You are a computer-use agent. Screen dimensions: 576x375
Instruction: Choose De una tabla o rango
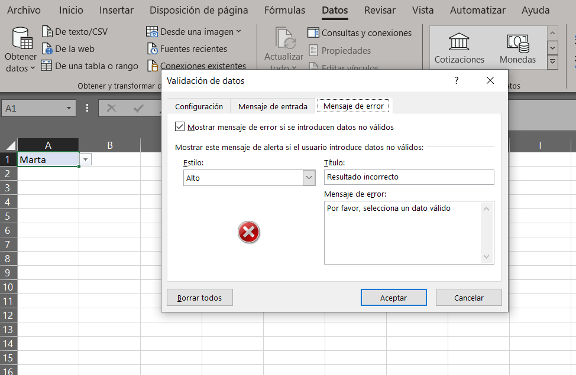click(x=90, y=66)
